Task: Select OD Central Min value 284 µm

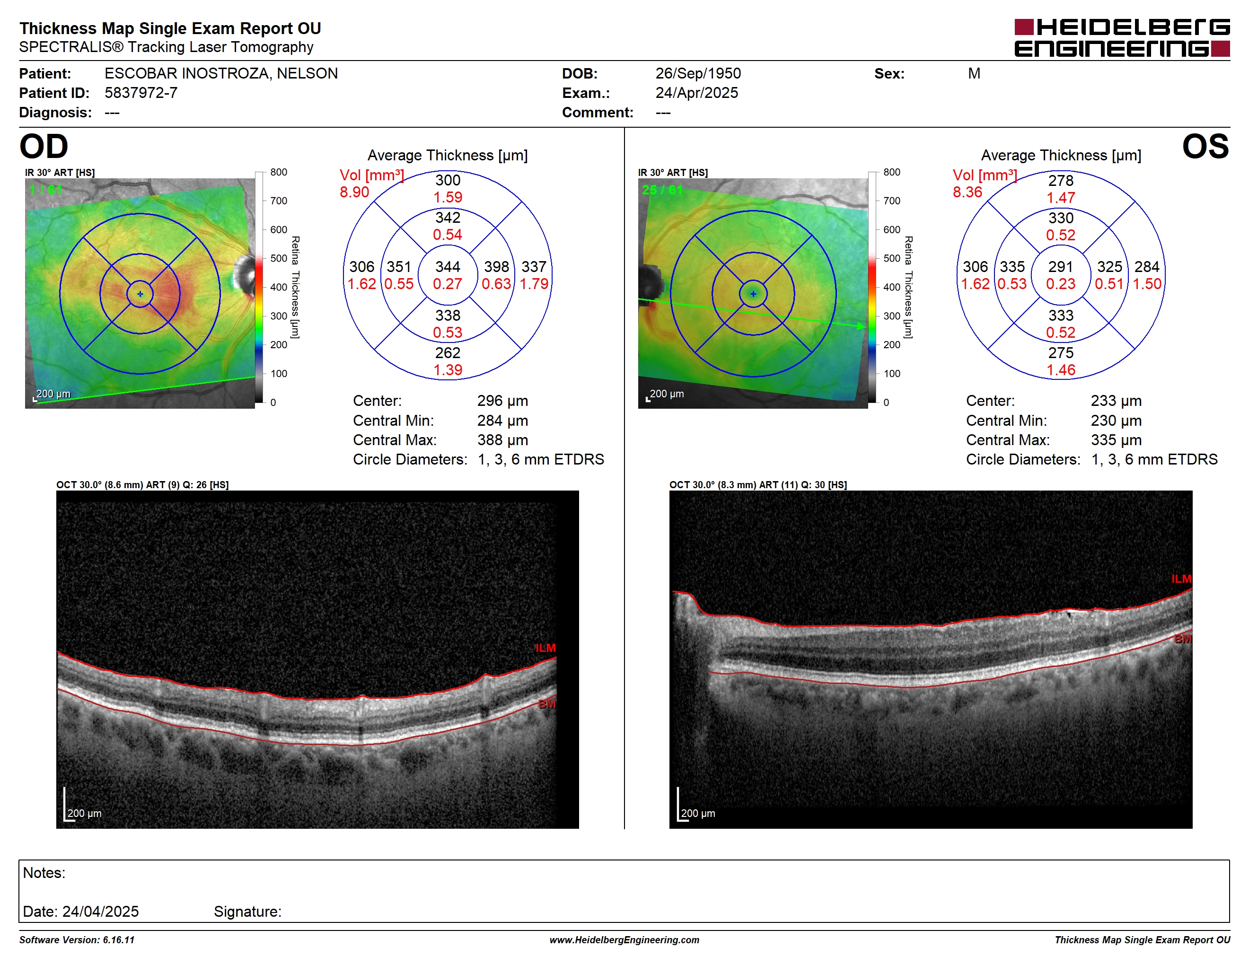Action: (503, 421)
